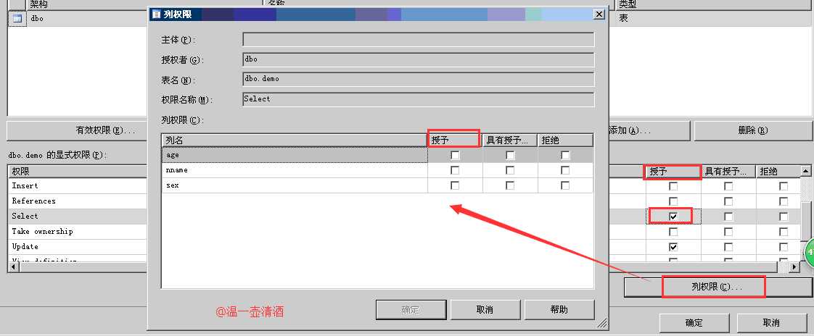The image size is (814, 336).
Task: Click 授予 column header in background permissions grid
Action: (x=673, y=172)
